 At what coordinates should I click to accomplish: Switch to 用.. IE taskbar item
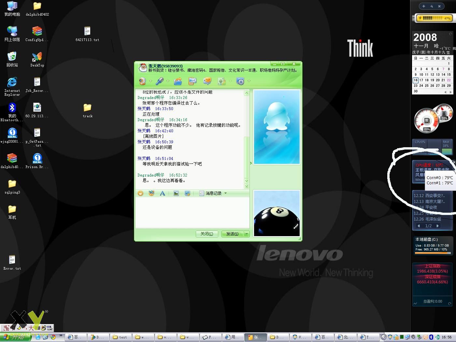click(233, 337)
